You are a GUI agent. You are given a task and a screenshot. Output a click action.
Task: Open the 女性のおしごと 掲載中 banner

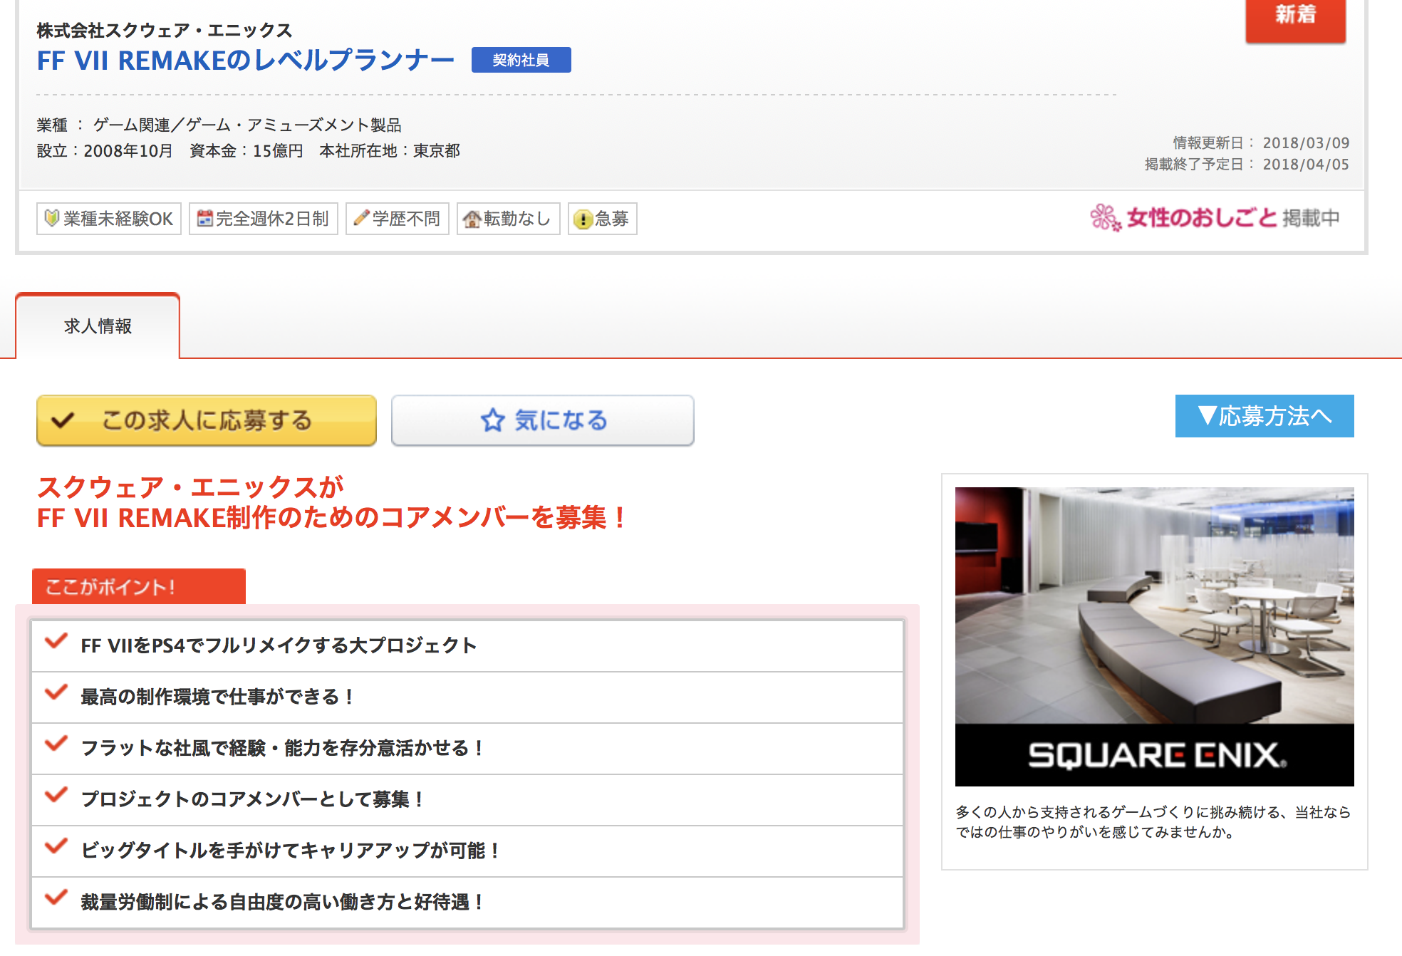coord(1215,218)
